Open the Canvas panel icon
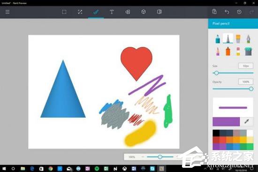This screenshot has width=258, height=172. 159,12
